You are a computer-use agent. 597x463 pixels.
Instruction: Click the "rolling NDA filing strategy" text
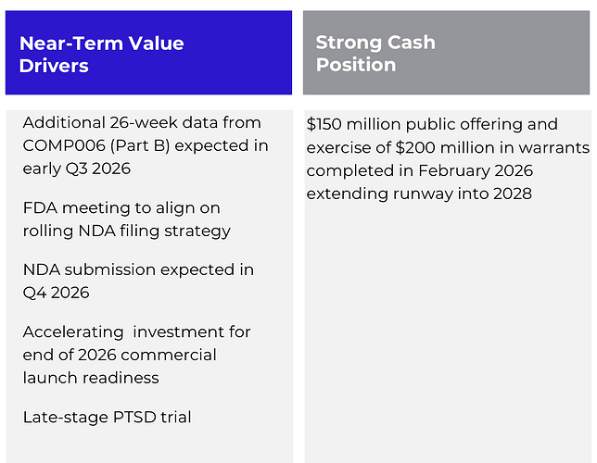point(126,231)
